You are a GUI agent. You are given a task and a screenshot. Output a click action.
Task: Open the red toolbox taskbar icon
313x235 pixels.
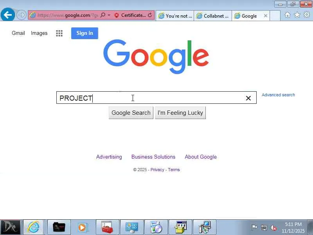(x=107, y=227)
